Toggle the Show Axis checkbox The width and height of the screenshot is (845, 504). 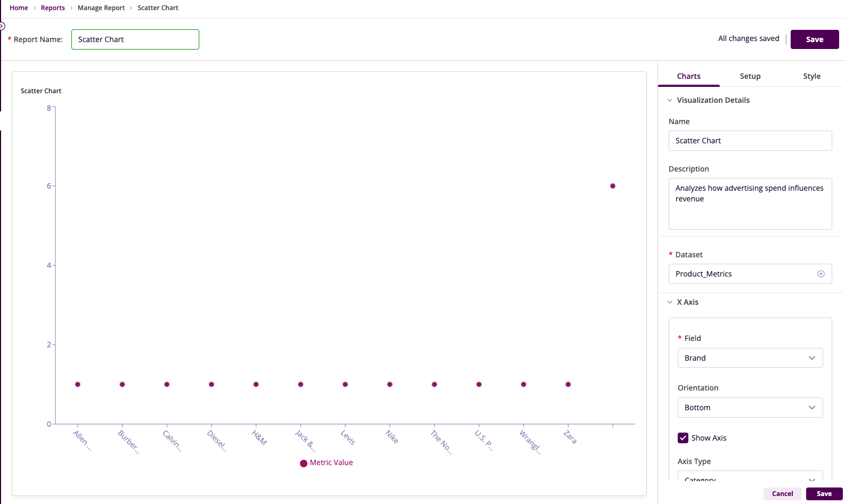pos(683,438)
